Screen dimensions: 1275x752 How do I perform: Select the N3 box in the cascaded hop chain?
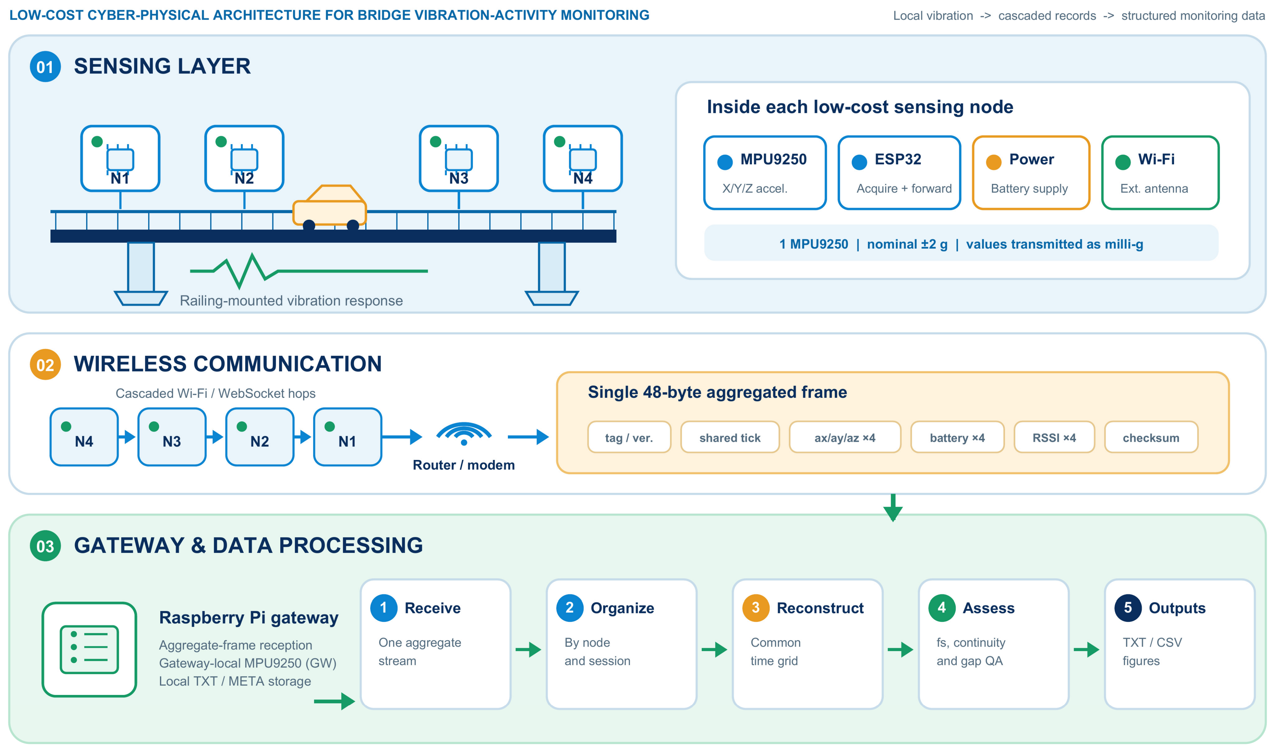tap(172, 437)
